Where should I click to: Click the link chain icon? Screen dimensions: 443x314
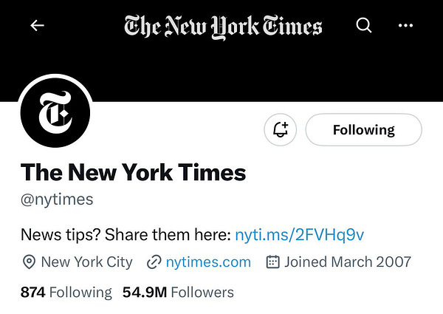pyautogui.click(x=154, y=262)
